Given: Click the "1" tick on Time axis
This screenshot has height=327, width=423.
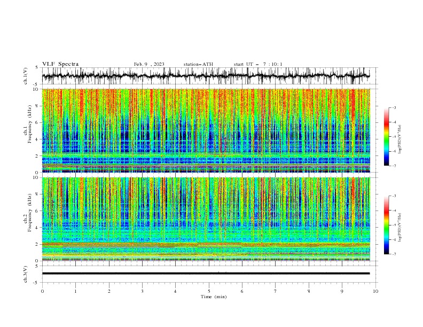Looking at the screenshot, I should (x=75, y=291).
